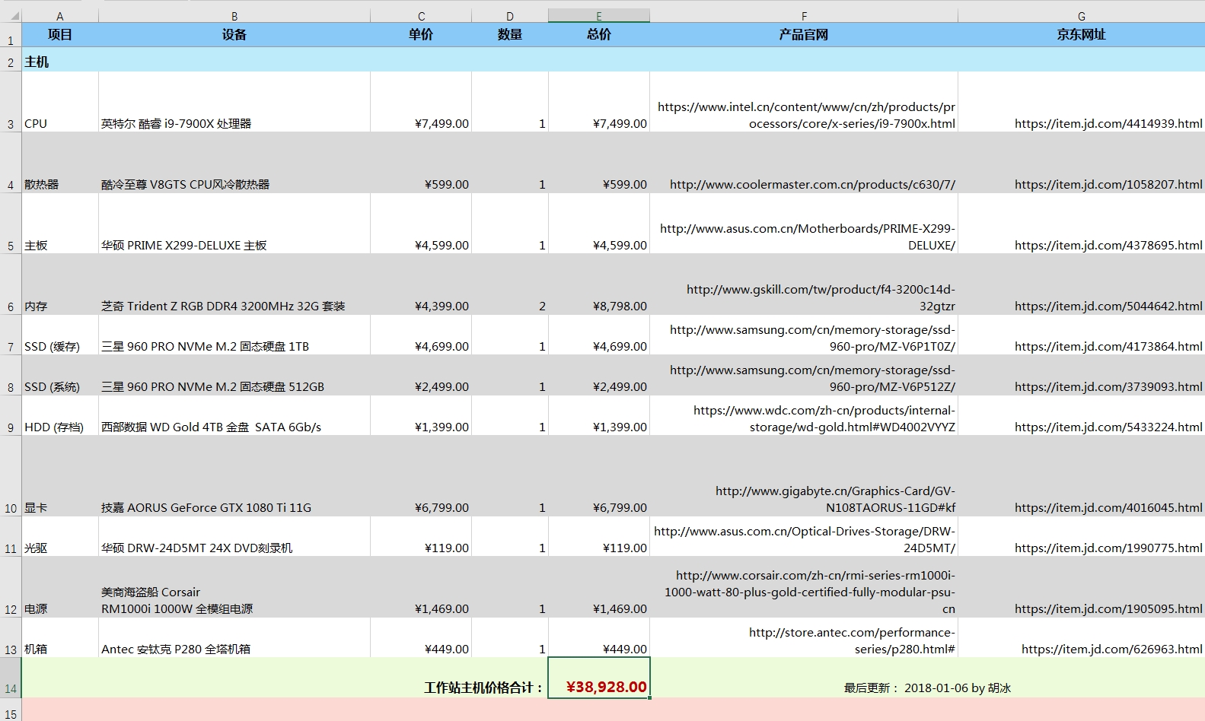Click the 最后更新 2018-01-06 note cell
This screenshot has height=721, width=1205.
click(926, 688)
